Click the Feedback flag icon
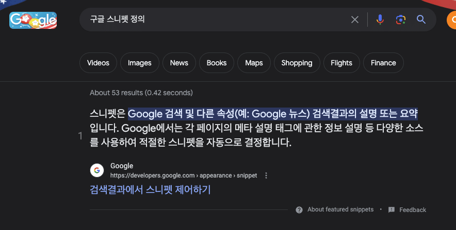The width and height of the screenshot is (456, 230). pyautogui.click(x=392, y=210)
